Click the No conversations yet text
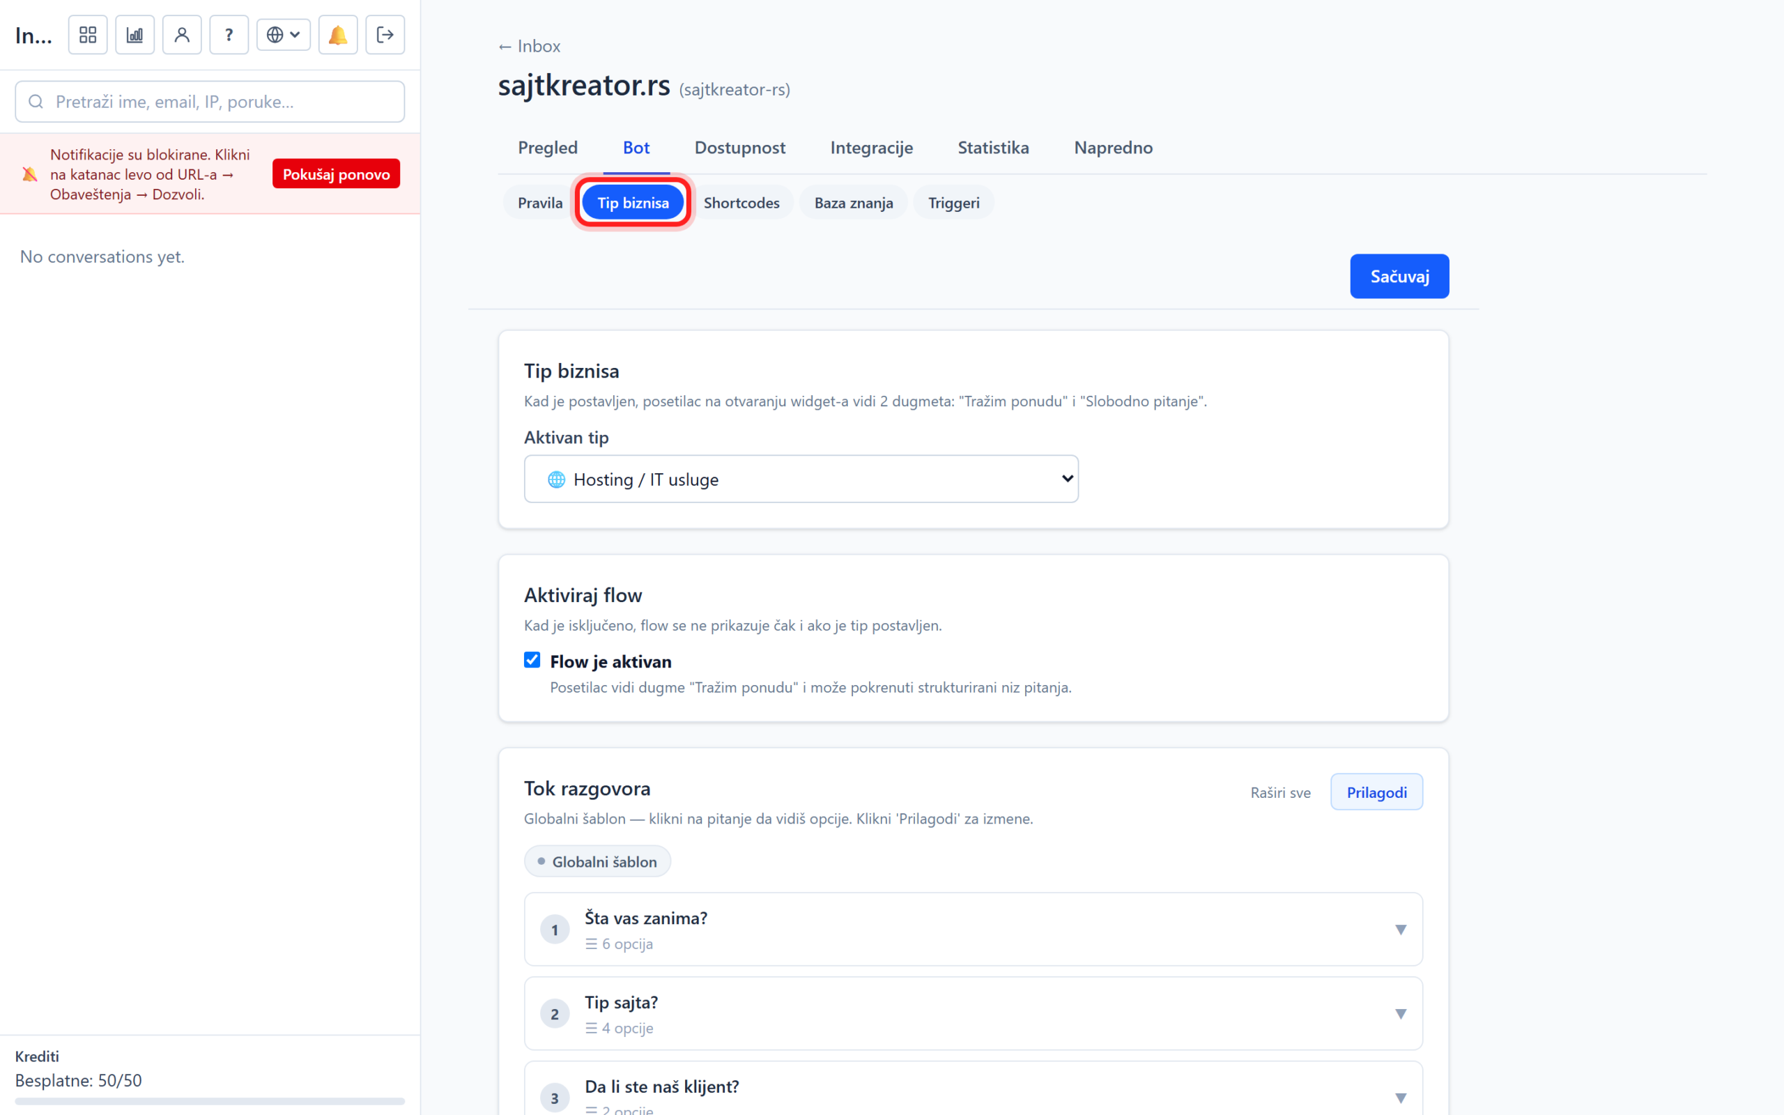The image size is (1784, 1115). (102, 256)
